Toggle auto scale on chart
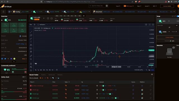The image size is (179, 101). tap(152, 70)
